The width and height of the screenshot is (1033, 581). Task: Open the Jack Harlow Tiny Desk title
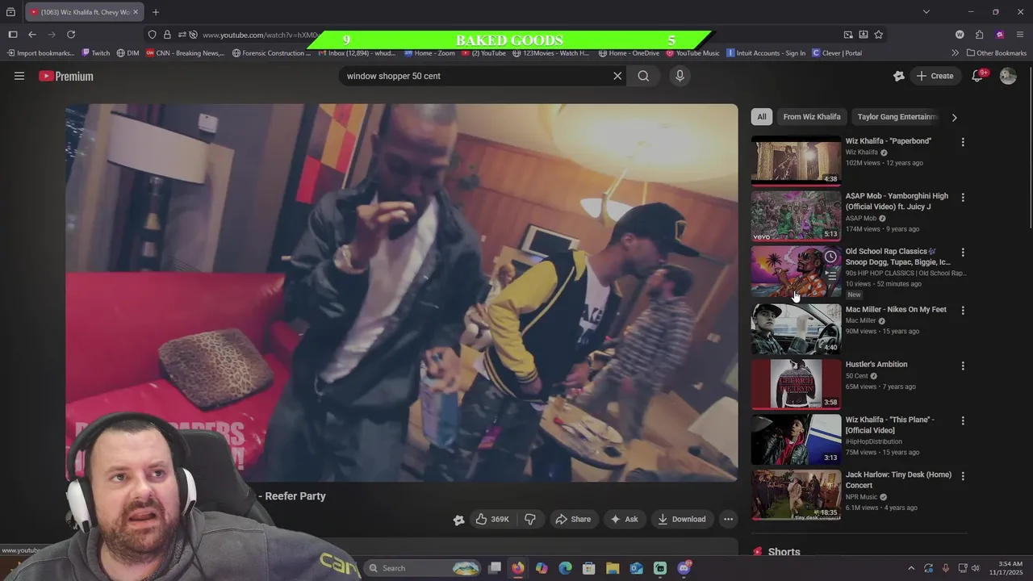[x=898, y=479]
